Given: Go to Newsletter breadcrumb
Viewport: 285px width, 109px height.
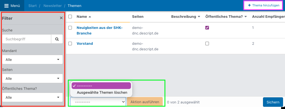Looking at the screenshot, I should [x=53, y=6].
